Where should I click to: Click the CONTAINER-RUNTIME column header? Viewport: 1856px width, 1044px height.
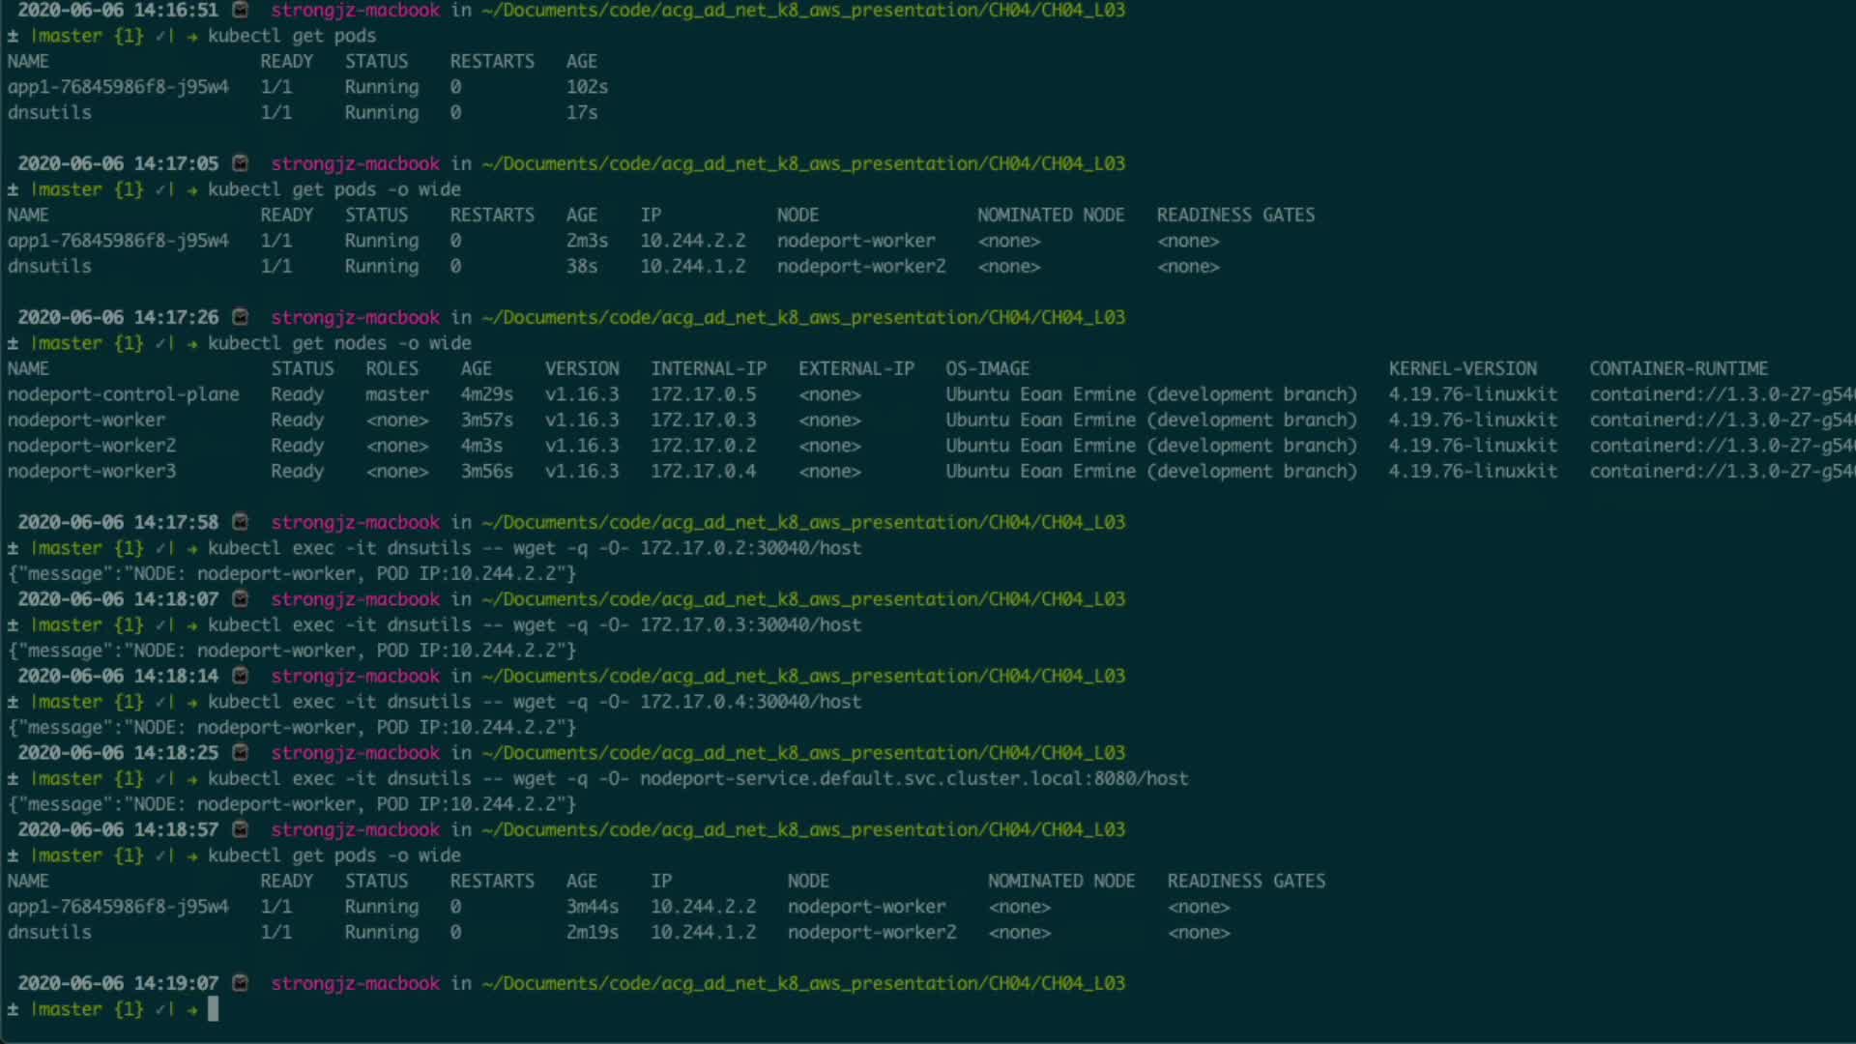[x=1678, y=368]
